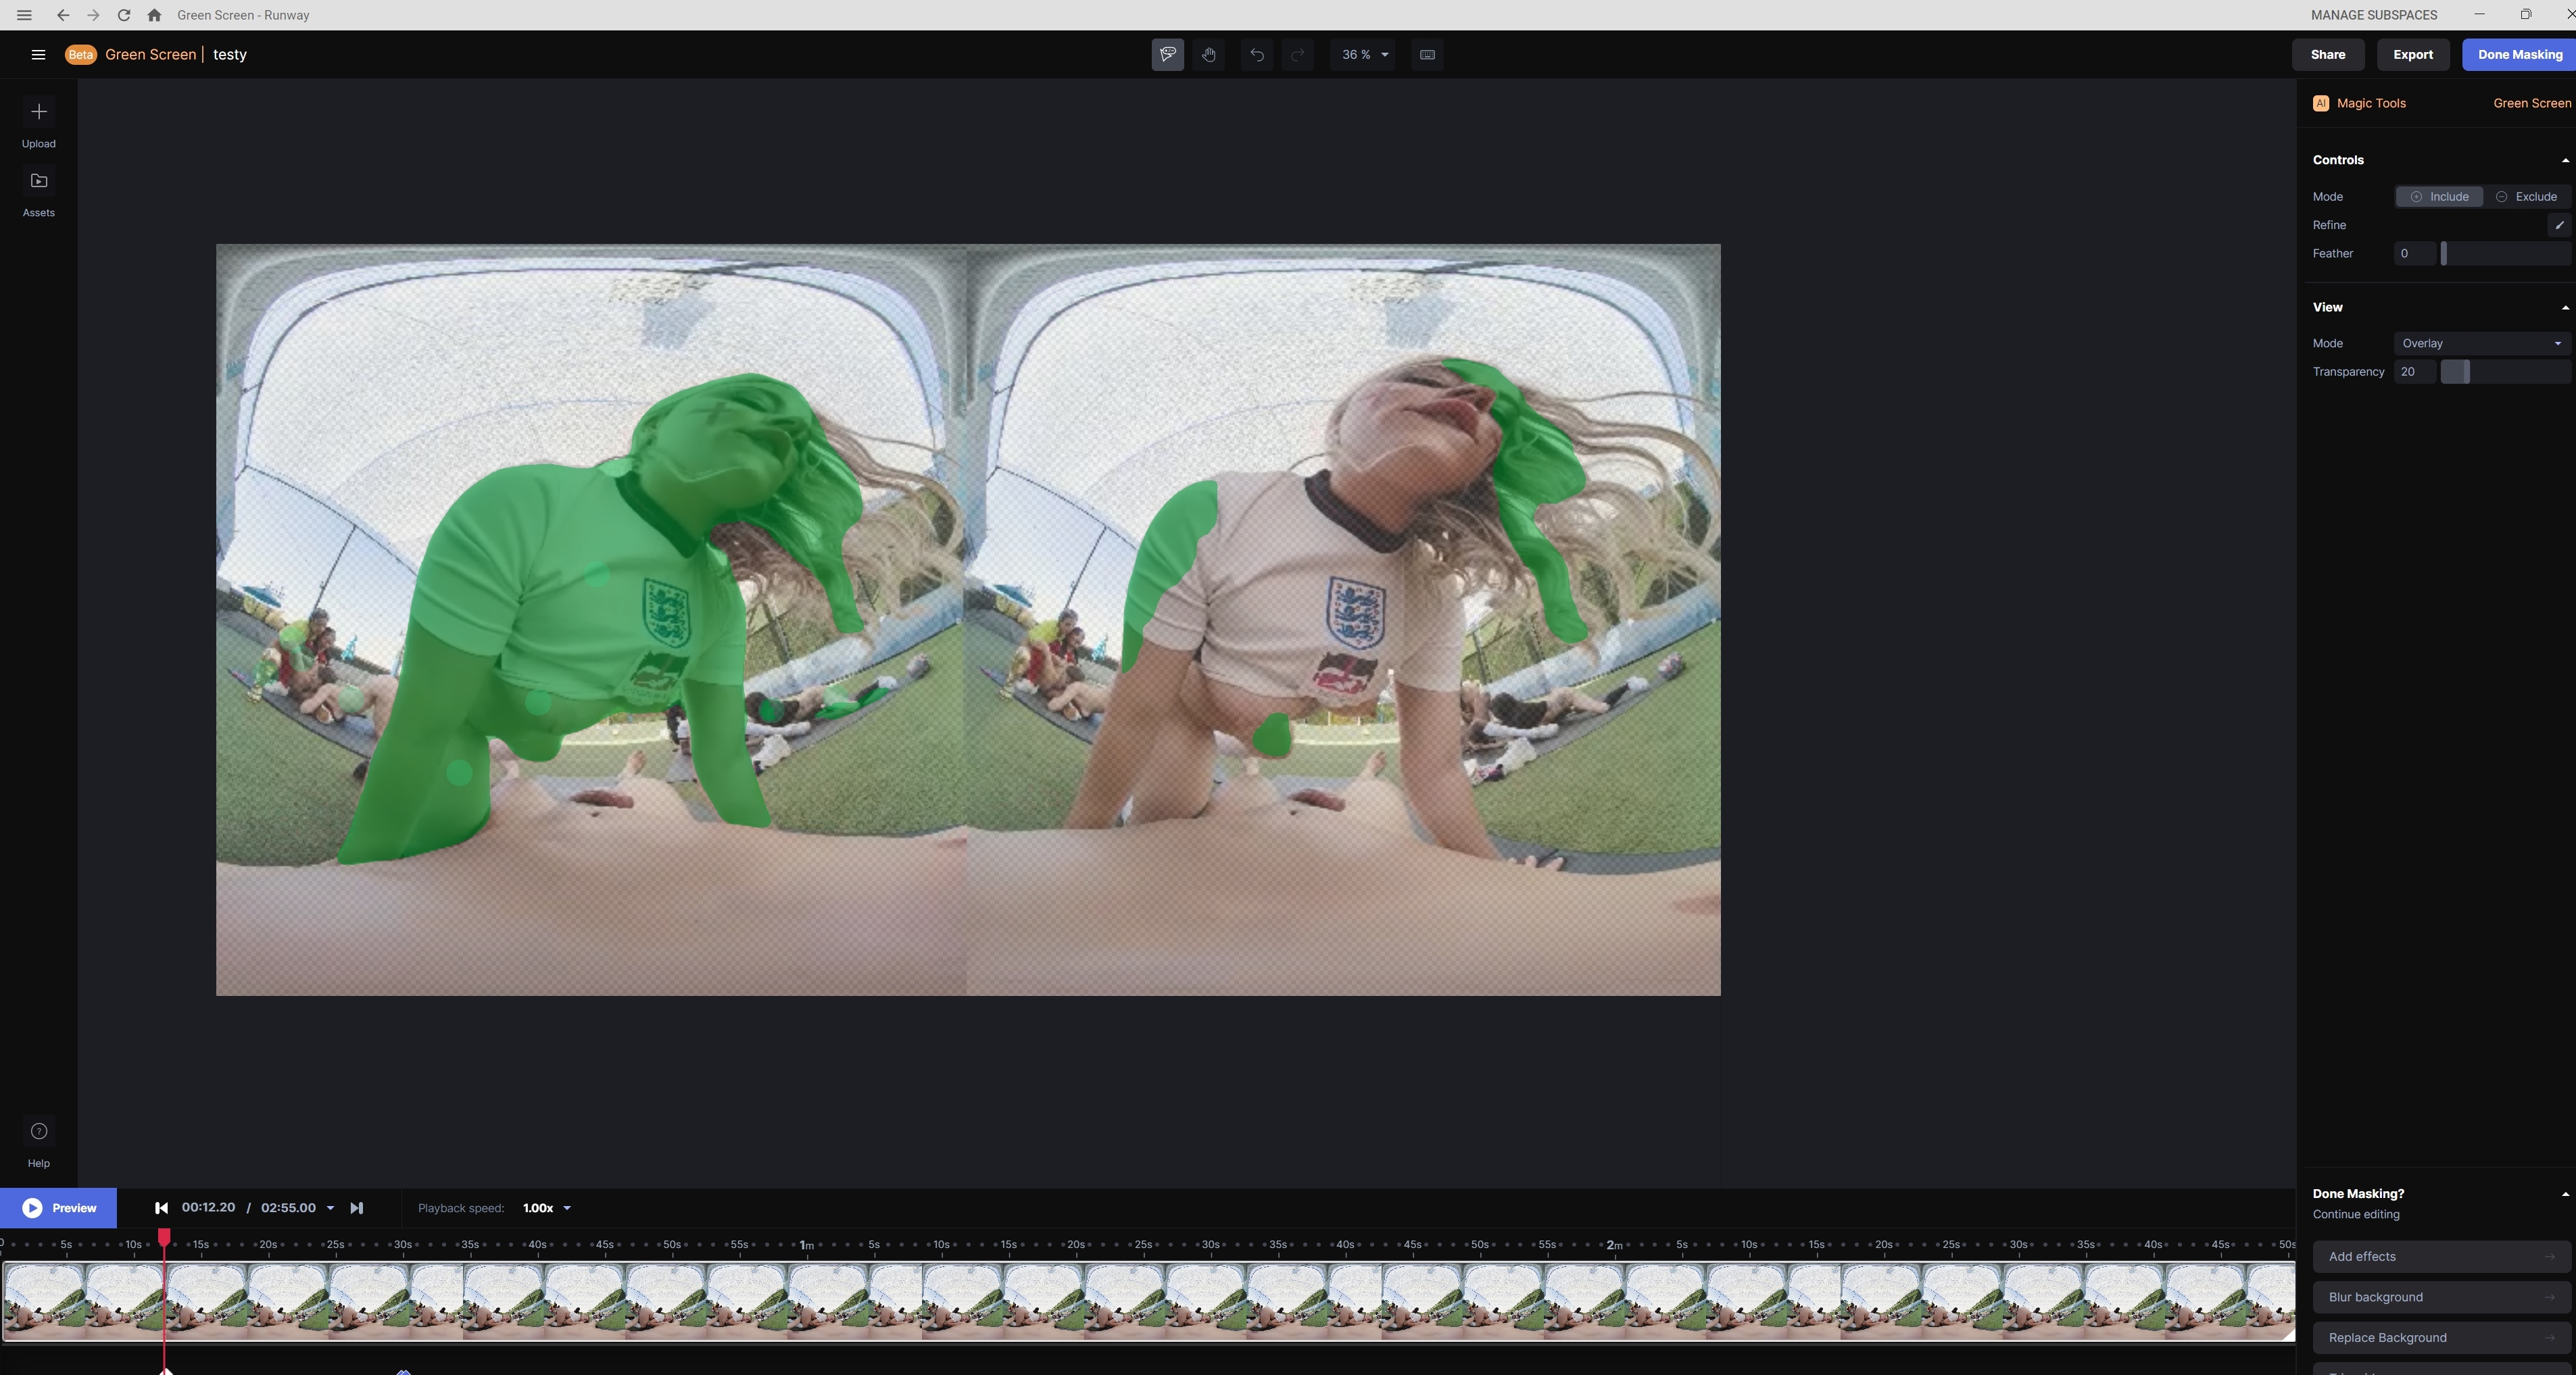2576x1375 pixels.
Task: Click Continue editing text
Action: coord(2355,1215)
